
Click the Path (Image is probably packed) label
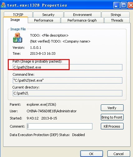(x=37, y=61)
